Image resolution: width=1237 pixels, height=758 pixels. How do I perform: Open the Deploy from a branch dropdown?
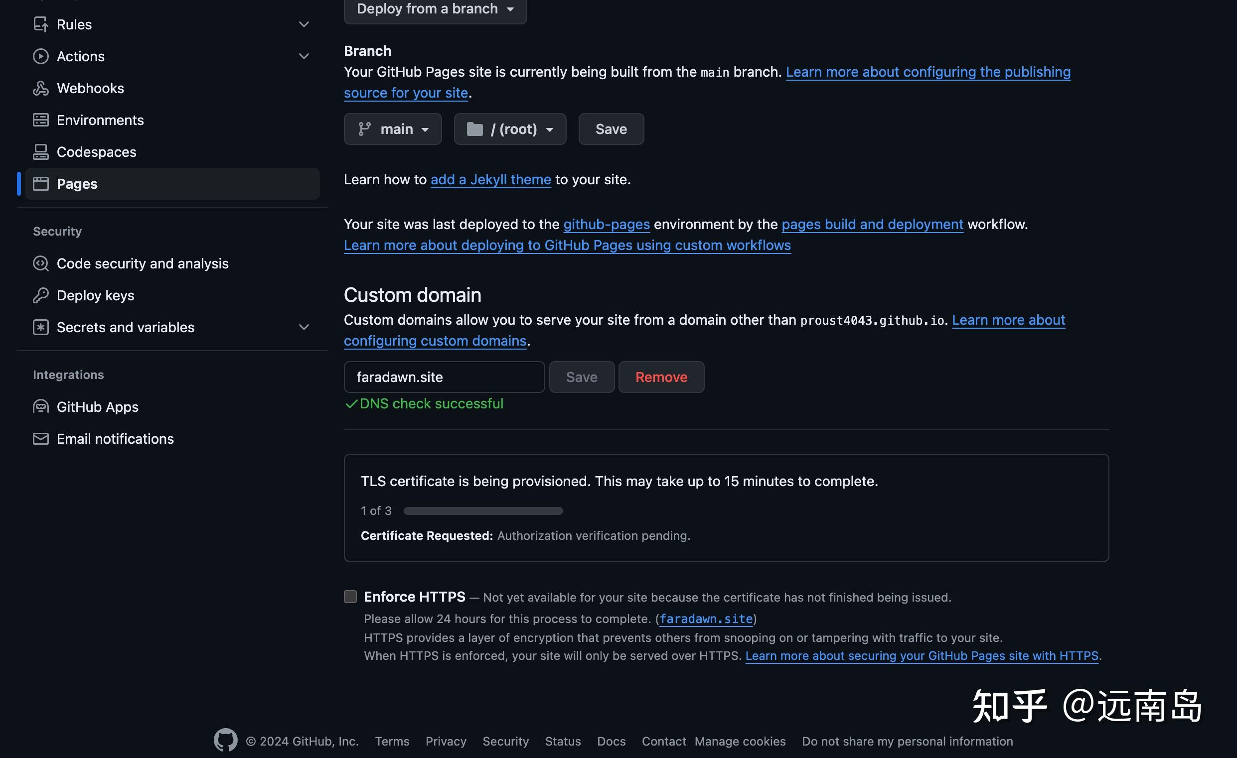point(435,8)
